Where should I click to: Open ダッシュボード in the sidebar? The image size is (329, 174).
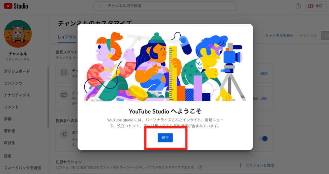pos(17,71)
